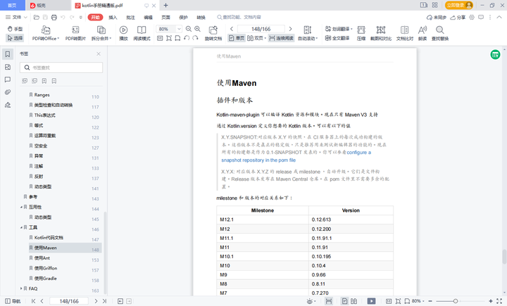Activate the Select (选择) tool
The image size is (507, 306).
[15, 38]
